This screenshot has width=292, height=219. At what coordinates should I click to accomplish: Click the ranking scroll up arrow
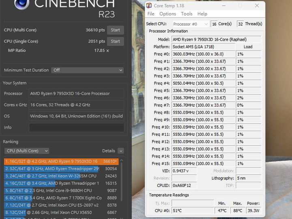click(122, 160)
